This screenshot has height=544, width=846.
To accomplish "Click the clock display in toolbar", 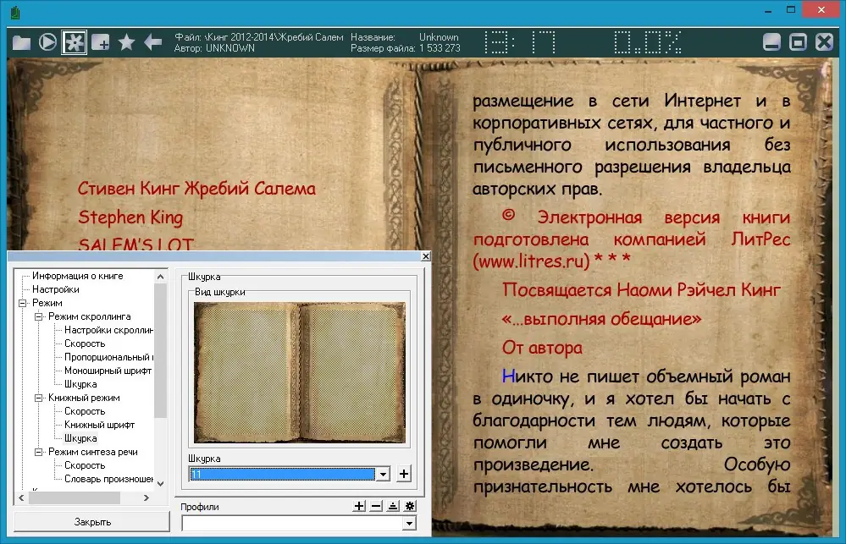I will coord(520,42).
